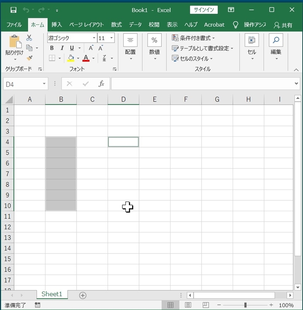Switch to Page Break Preview icon
The height and width of the screenshot is (310, 303).
coord(206,305)
